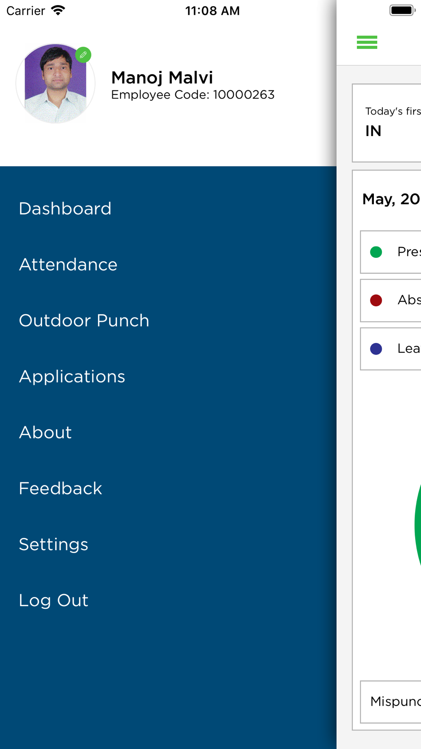
Task: Select the Feedback menu entry
Action: (61, 489)
